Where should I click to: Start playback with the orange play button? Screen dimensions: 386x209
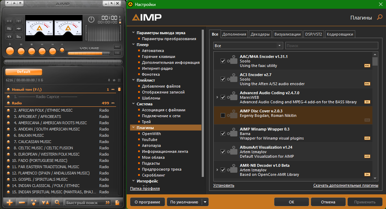[10, 51]
